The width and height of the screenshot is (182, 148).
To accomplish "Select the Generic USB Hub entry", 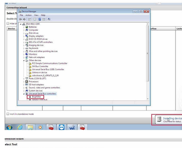I will pos(40,100).
